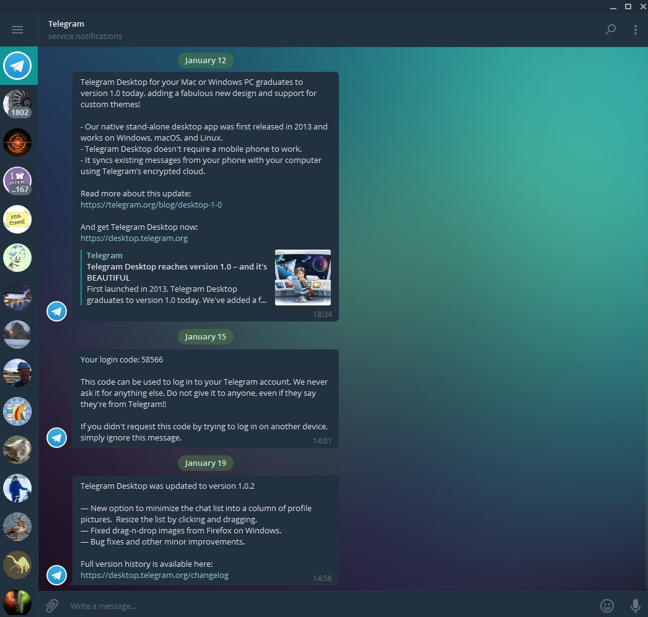This screenshot has width=648, height=617.
Task: Click sender avatar beside the version 1.0.2 message
Action: [x=56, y=575]
